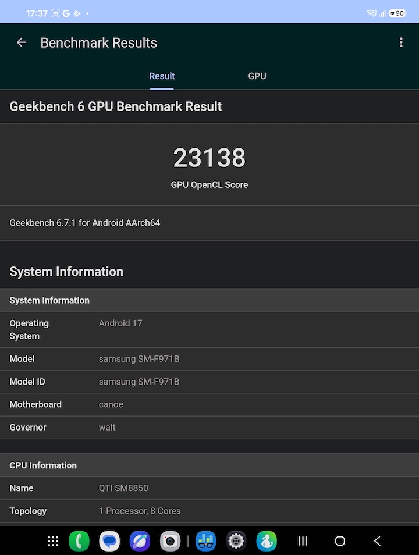Switch to the Result tab
This screenshot has height=555, width=419.
[162, 76]
